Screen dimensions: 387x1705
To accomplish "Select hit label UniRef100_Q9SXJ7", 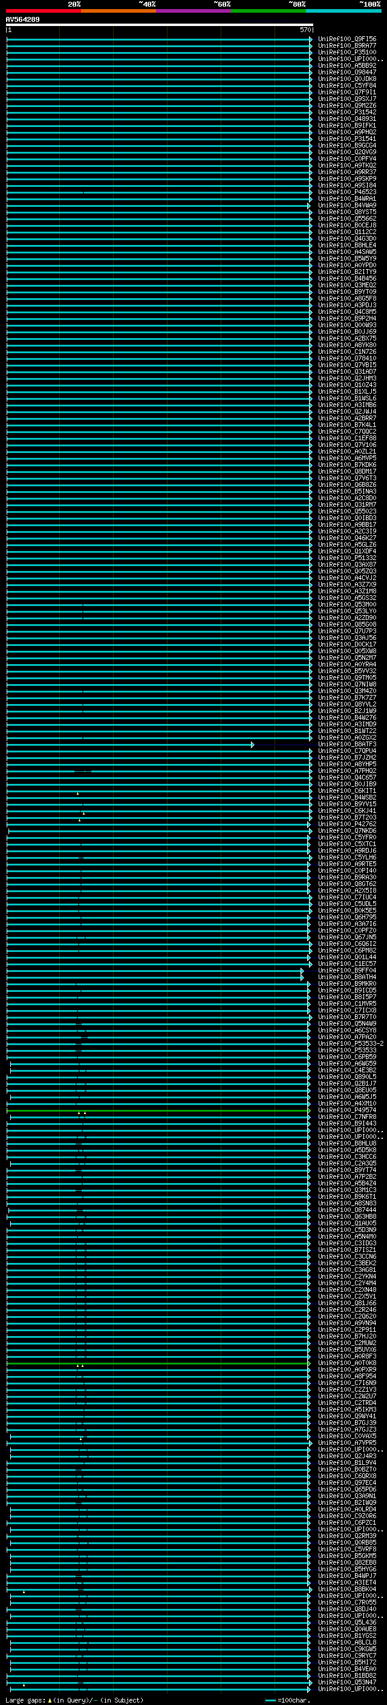I will pos(347,99).
